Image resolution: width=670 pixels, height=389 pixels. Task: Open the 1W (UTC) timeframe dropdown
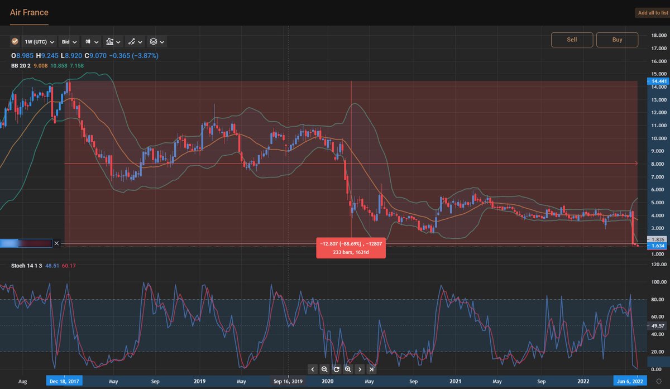[39, 41]
